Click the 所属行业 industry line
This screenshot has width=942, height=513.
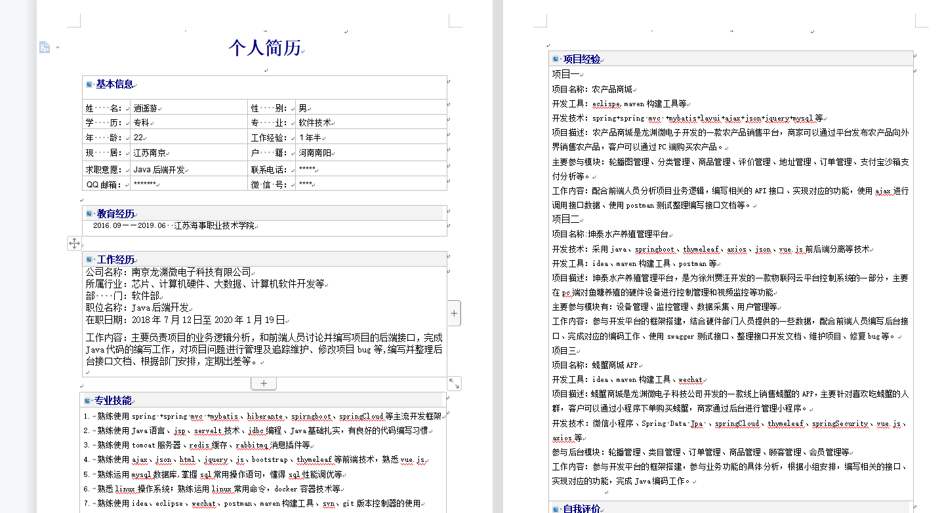pos(205,284)
